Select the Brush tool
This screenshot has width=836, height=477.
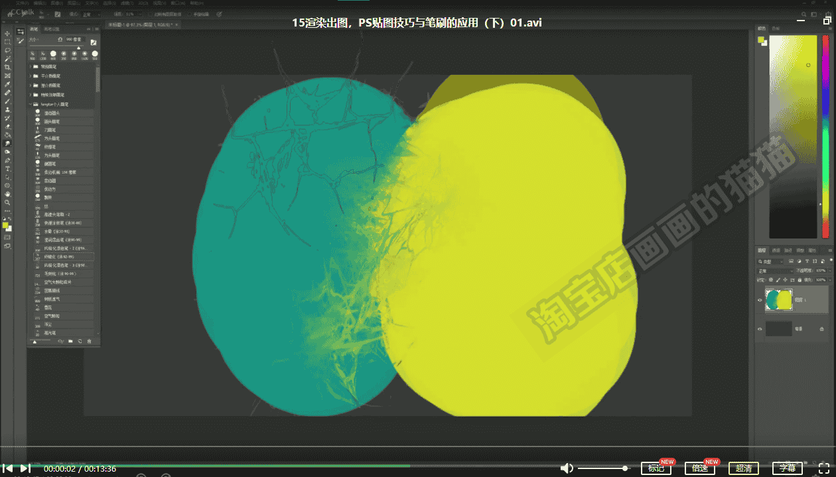(7, 101)
